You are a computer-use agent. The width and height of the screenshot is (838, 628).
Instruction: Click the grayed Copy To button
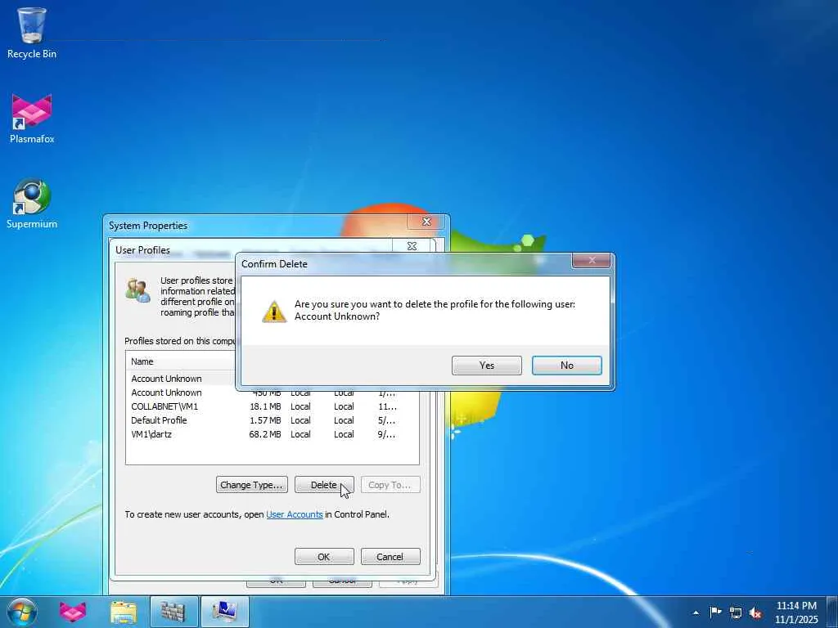click(390, 485)
